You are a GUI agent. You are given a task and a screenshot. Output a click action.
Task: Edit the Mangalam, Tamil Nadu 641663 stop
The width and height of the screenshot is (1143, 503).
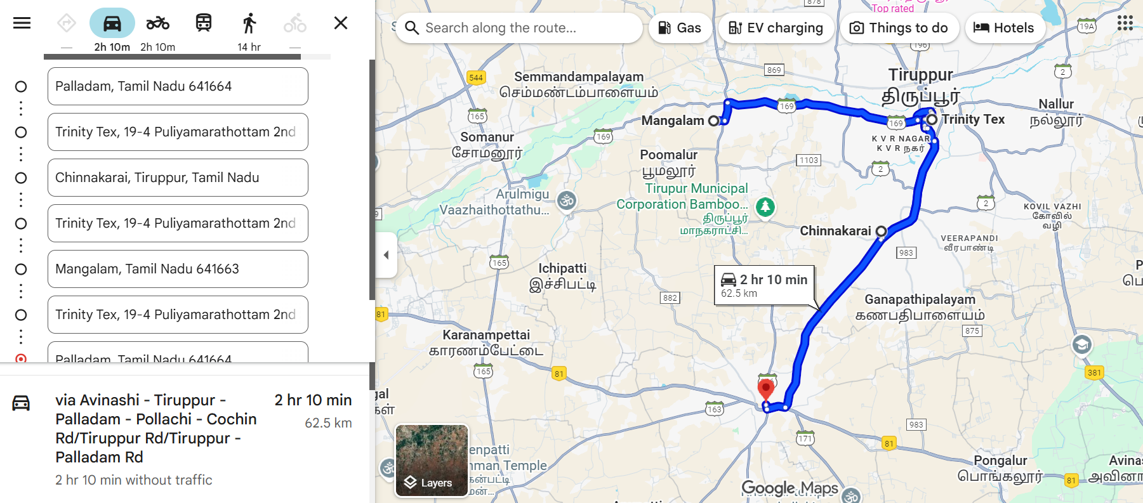[178, 269]
